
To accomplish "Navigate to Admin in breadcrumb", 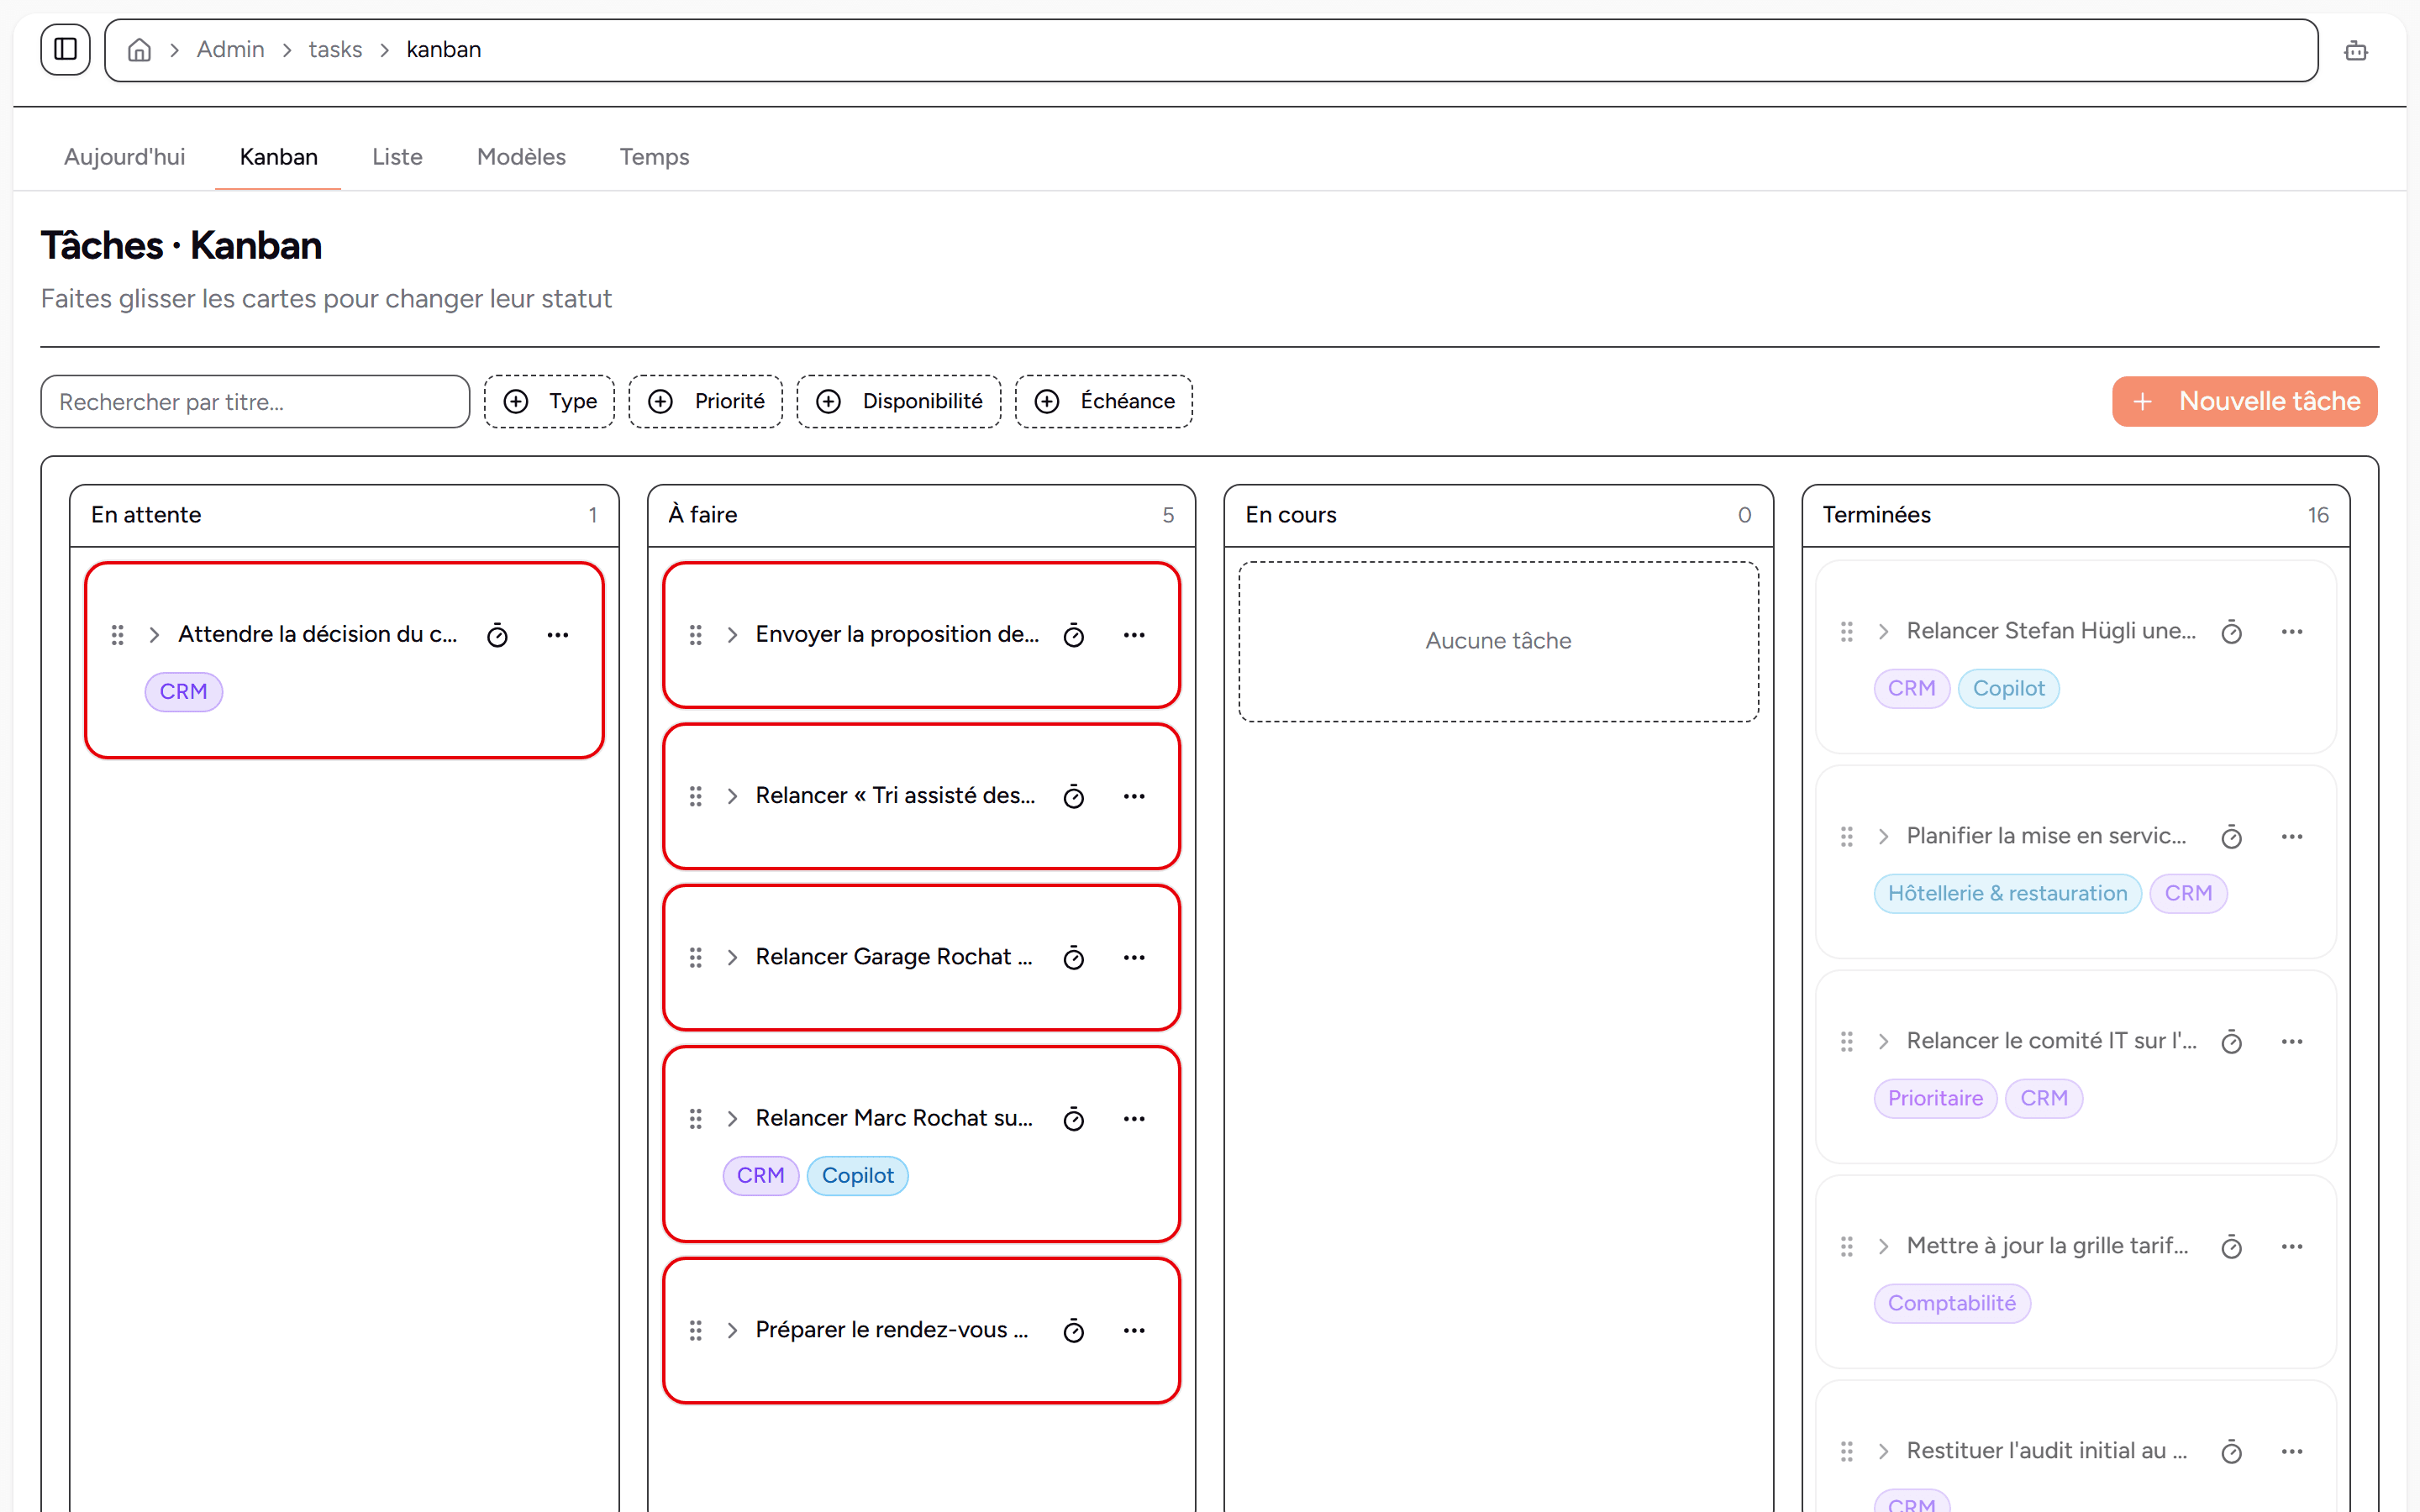I will pyautogui.click(x=230, y=50).
